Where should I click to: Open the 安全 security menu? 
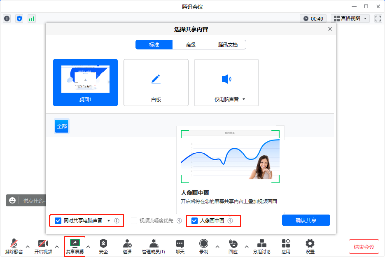(103, 246)
